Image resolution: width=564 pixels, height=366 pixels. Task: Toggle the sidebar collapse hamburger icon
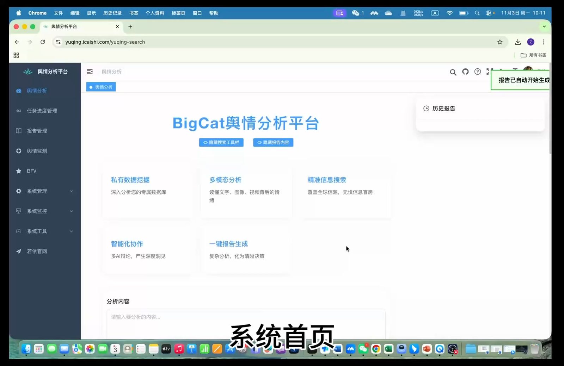pos(90,72)
